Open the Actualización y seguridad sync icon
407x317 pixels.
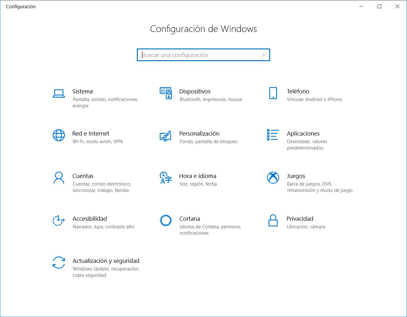(x=59, y=263)
